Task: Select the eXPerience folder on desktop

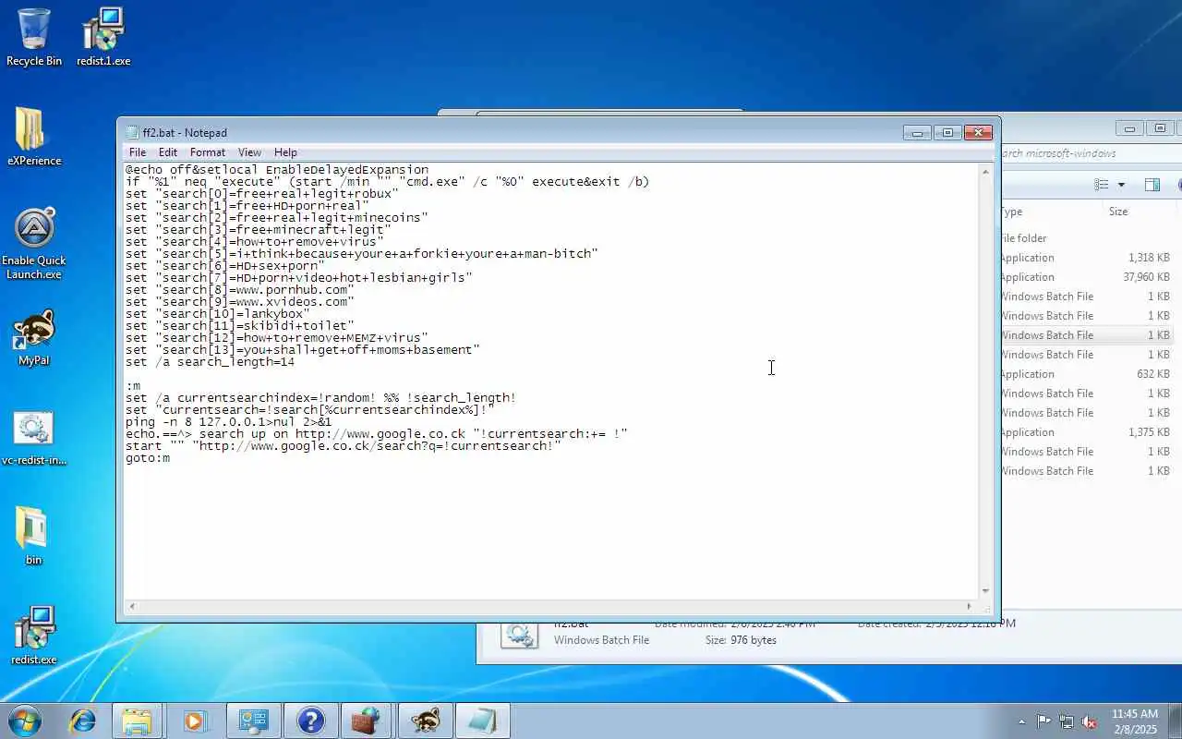Action: [x=34, y=137]
